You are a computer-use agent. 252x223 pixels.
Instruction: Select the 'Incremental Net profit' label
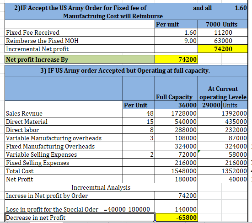(80, 49)
